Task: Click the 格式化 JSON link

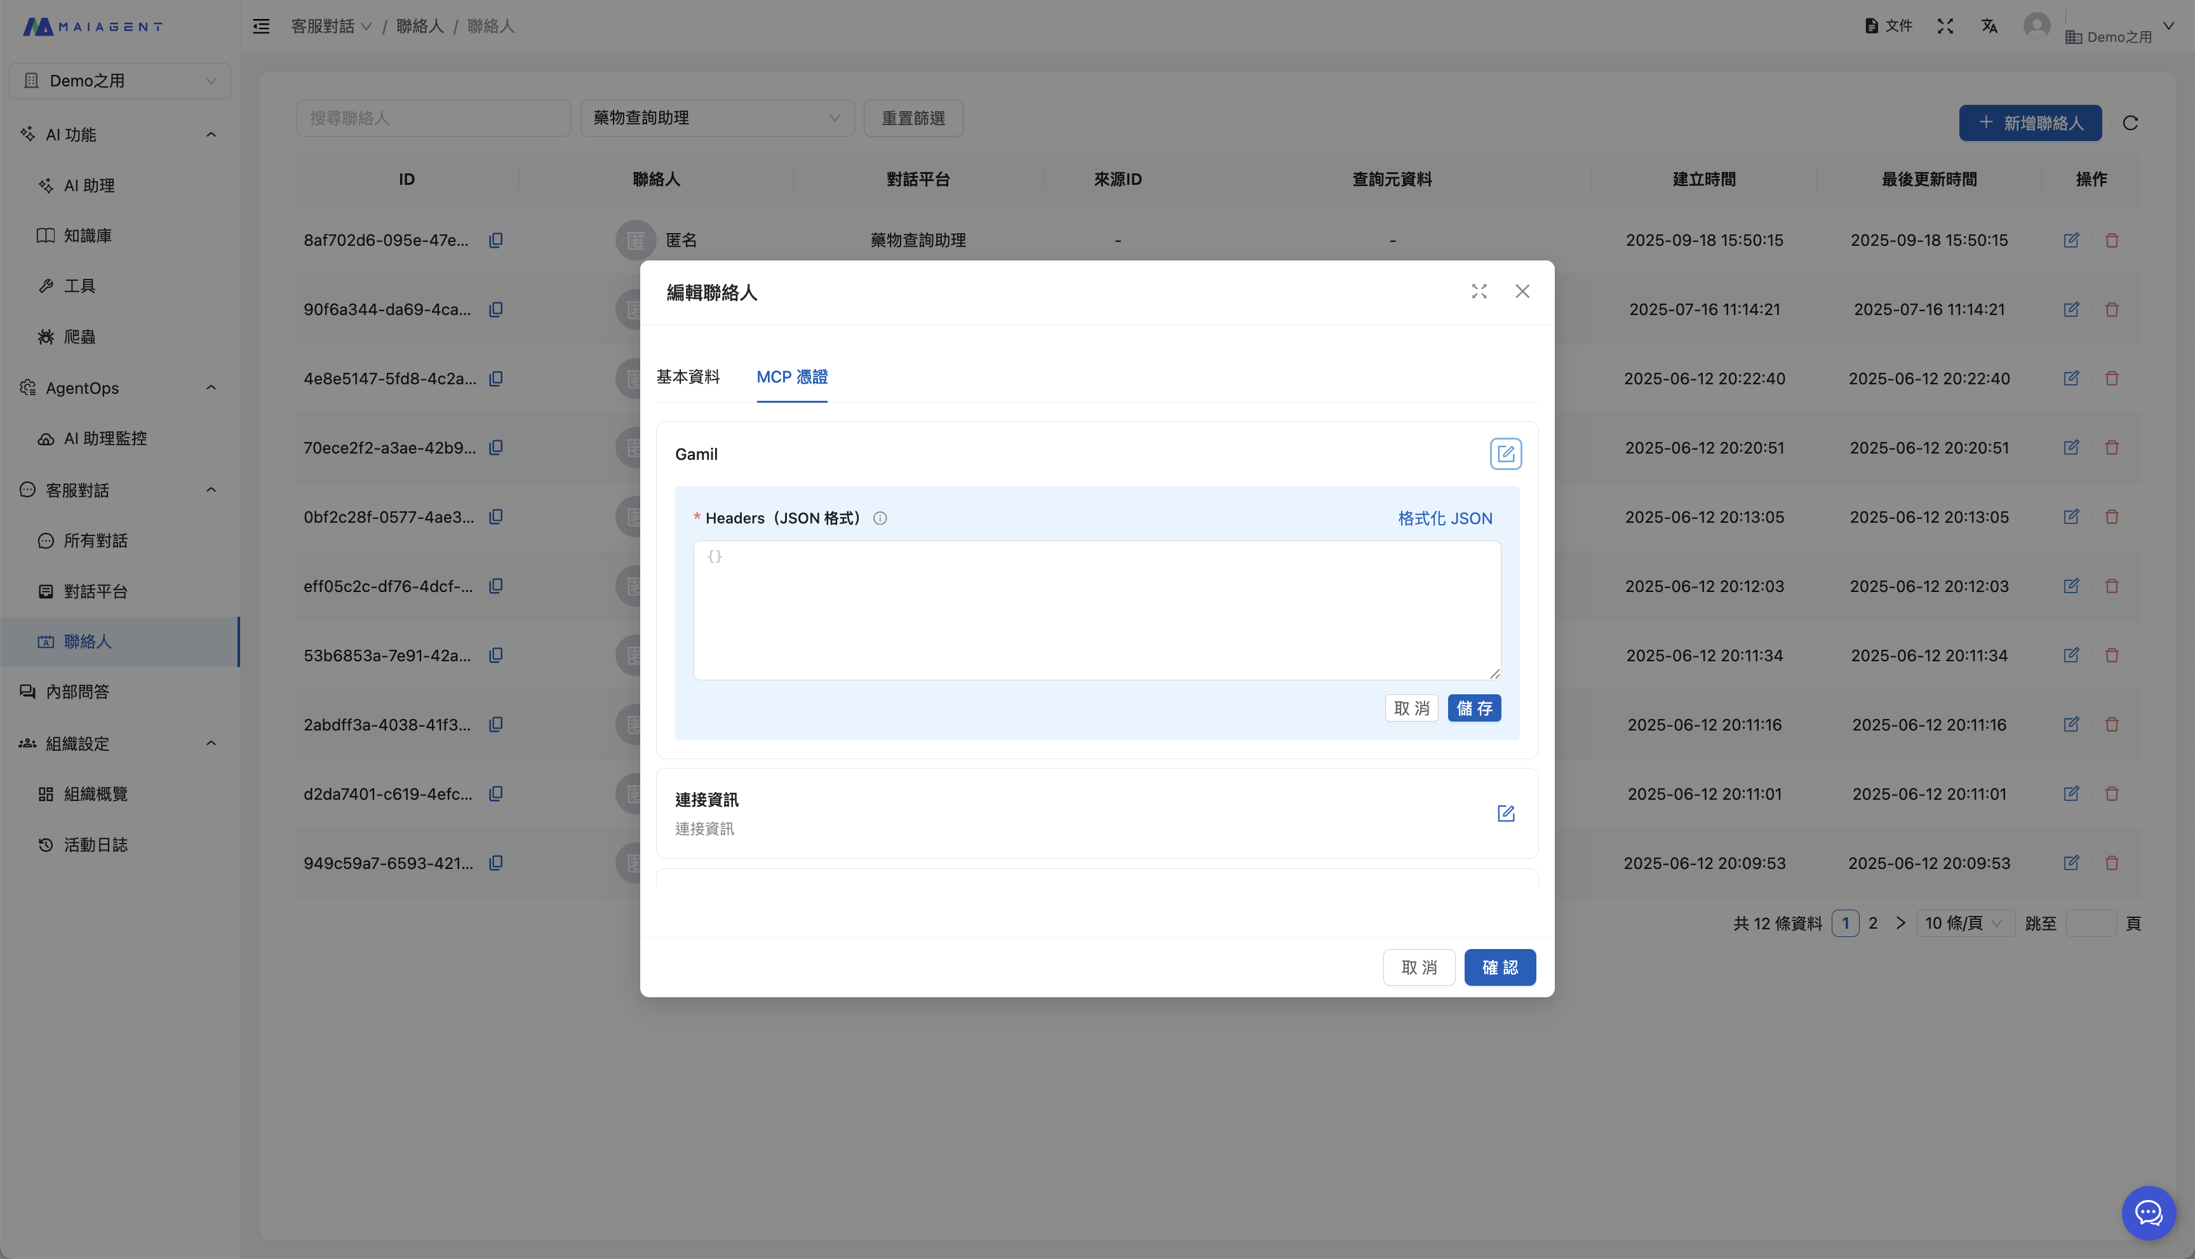Action: 1445,519
